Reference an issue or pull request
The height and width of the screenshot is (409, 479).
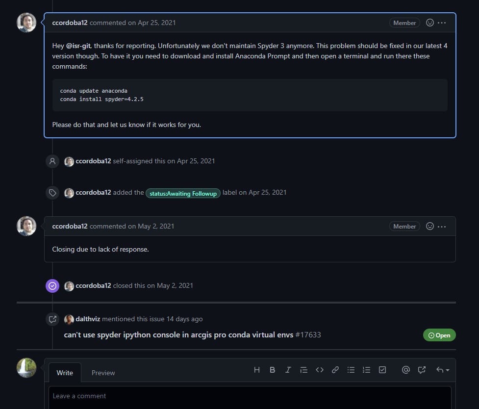point(422,370)
